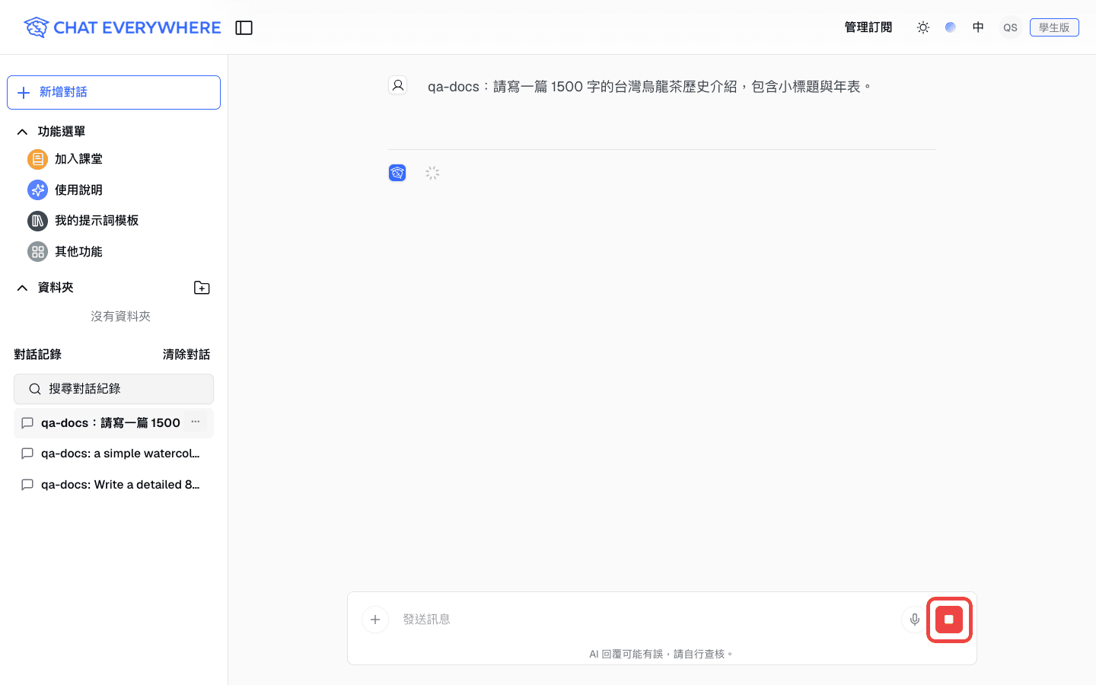The image size is (1096, 685).
Task: Click 清除對話 to clear chats
Action: (x=186, y=355)
